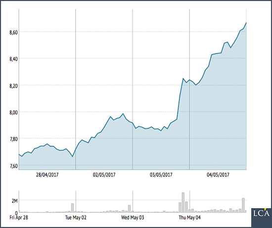Click the volume bar spike before Tue May 02
Image resolution: width=272 pixels, height=228 pixels.
(x=72, y=208)
